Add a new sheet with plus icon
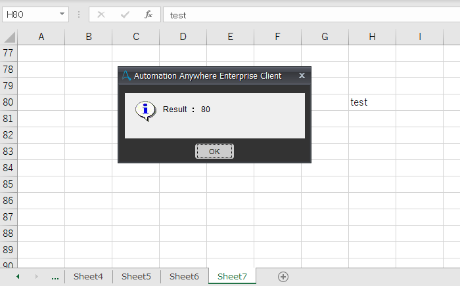This screenshot has height=286, width=460. [283, 277]
